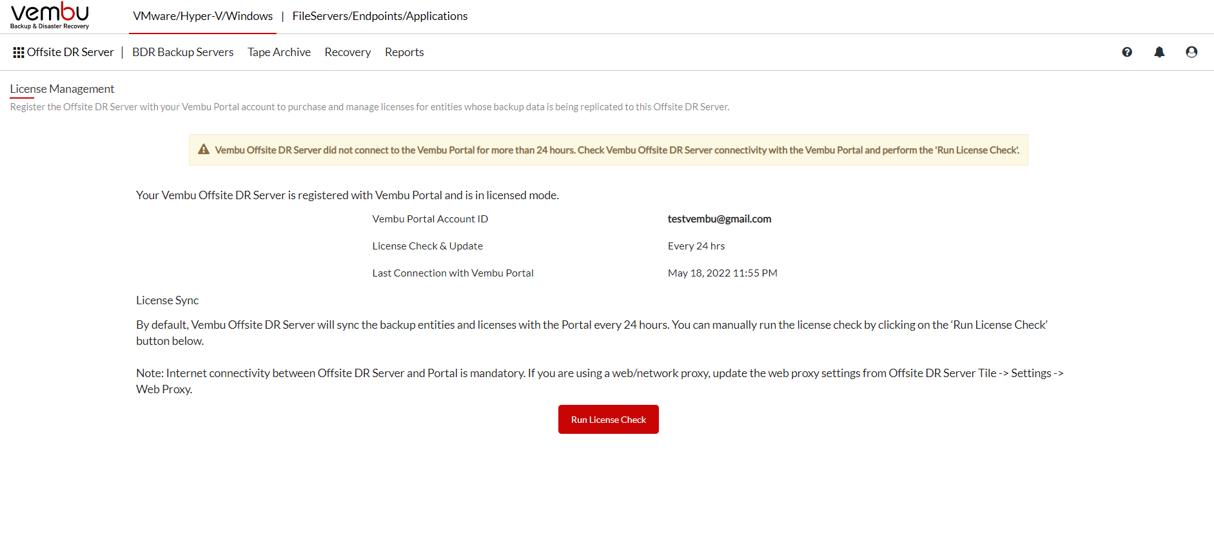Click the Run License Check button
This screenshot has width=1214, height=546.
click(x=609, y=420)
